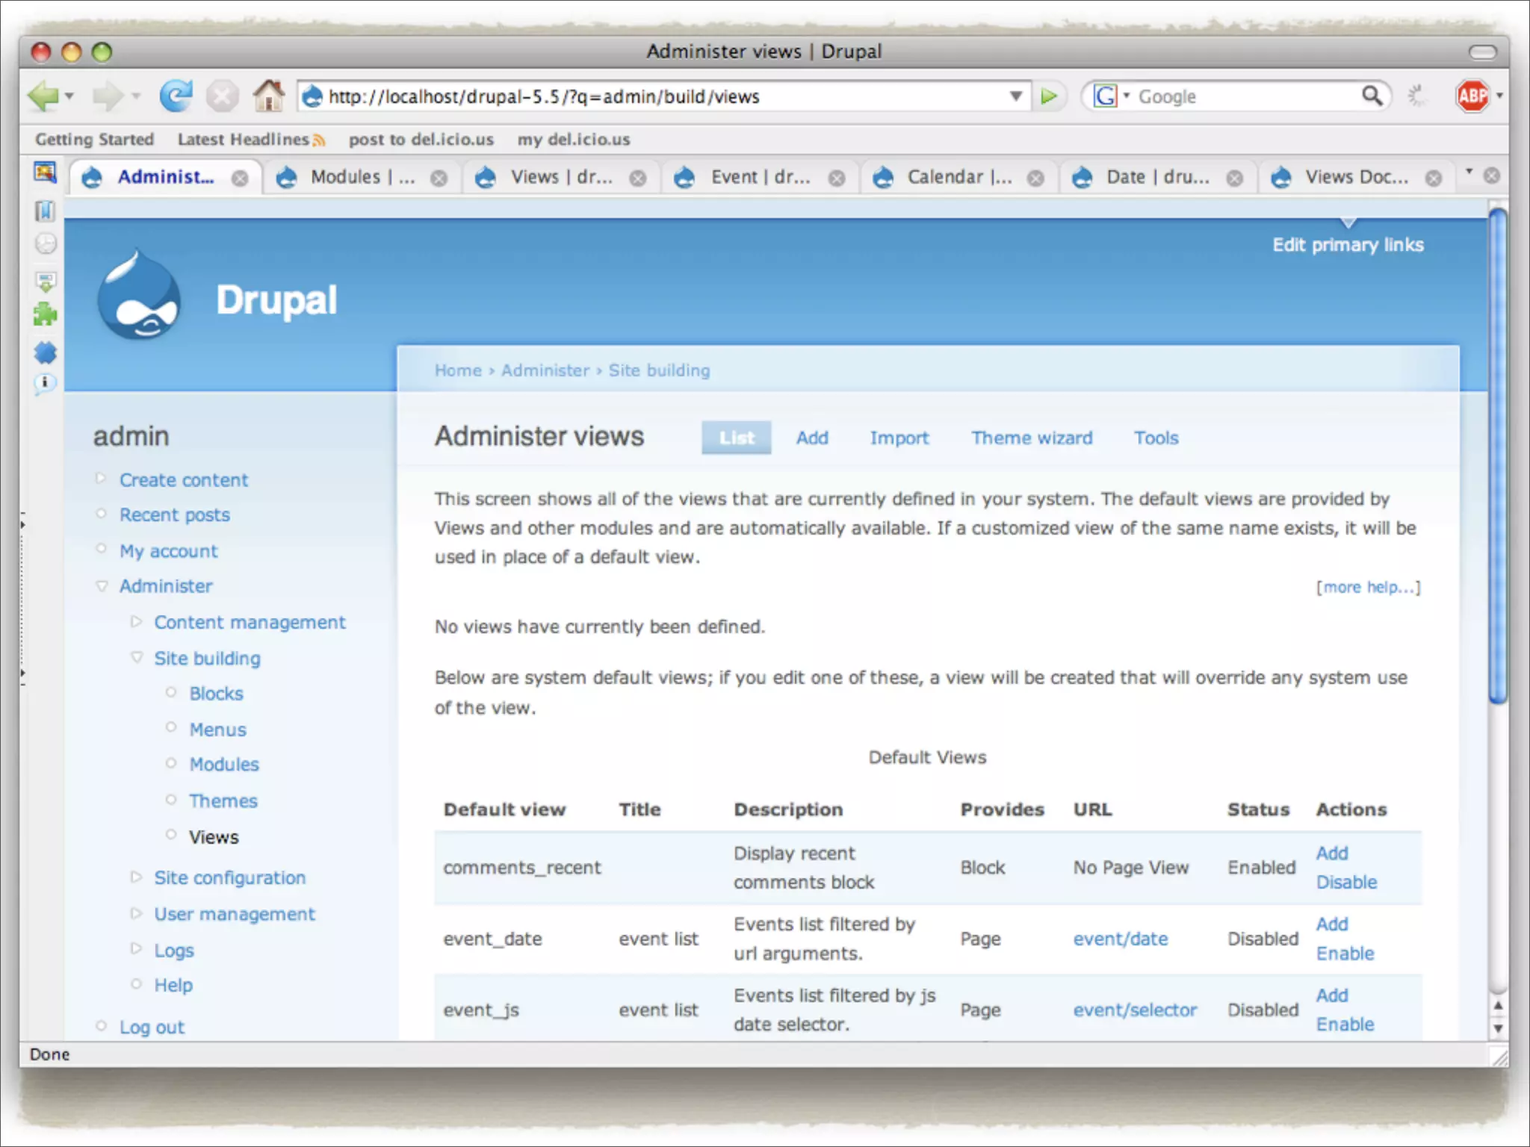Click the vertical page scrollbar thumb

click(1497, 456)
